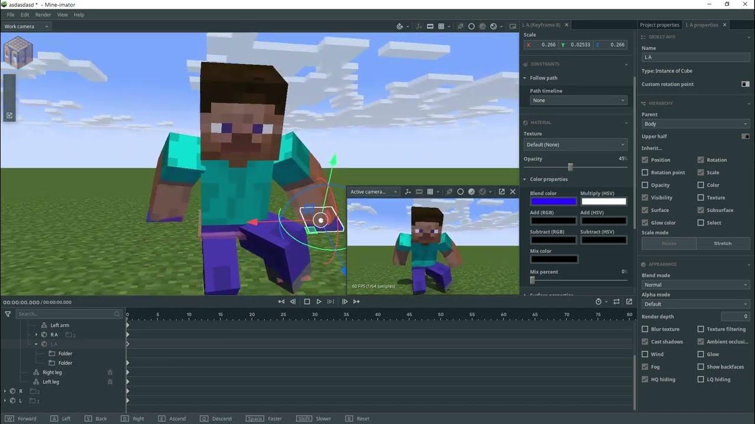Open the Work camera dropdown
The image size is (755, 424).
point(26,26)
